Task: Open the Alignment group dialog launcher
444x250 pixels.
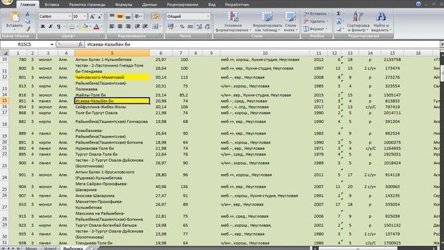Action: [160, 36]
